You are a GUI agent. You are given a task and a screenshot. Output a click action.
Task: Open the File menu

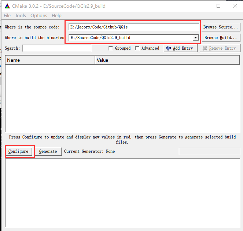coord(7,16)
